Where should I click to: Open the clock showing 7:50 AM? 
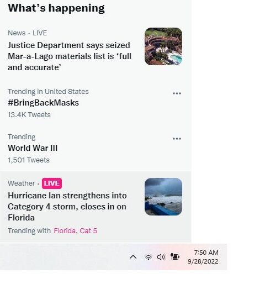pyautogui.click(x=206, y=253)
